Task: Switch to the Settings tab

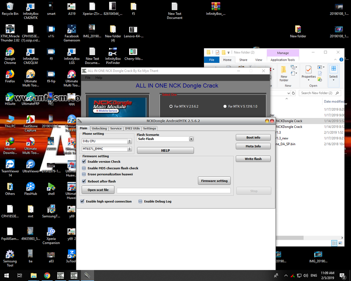Action: click(x=150, y=129)
